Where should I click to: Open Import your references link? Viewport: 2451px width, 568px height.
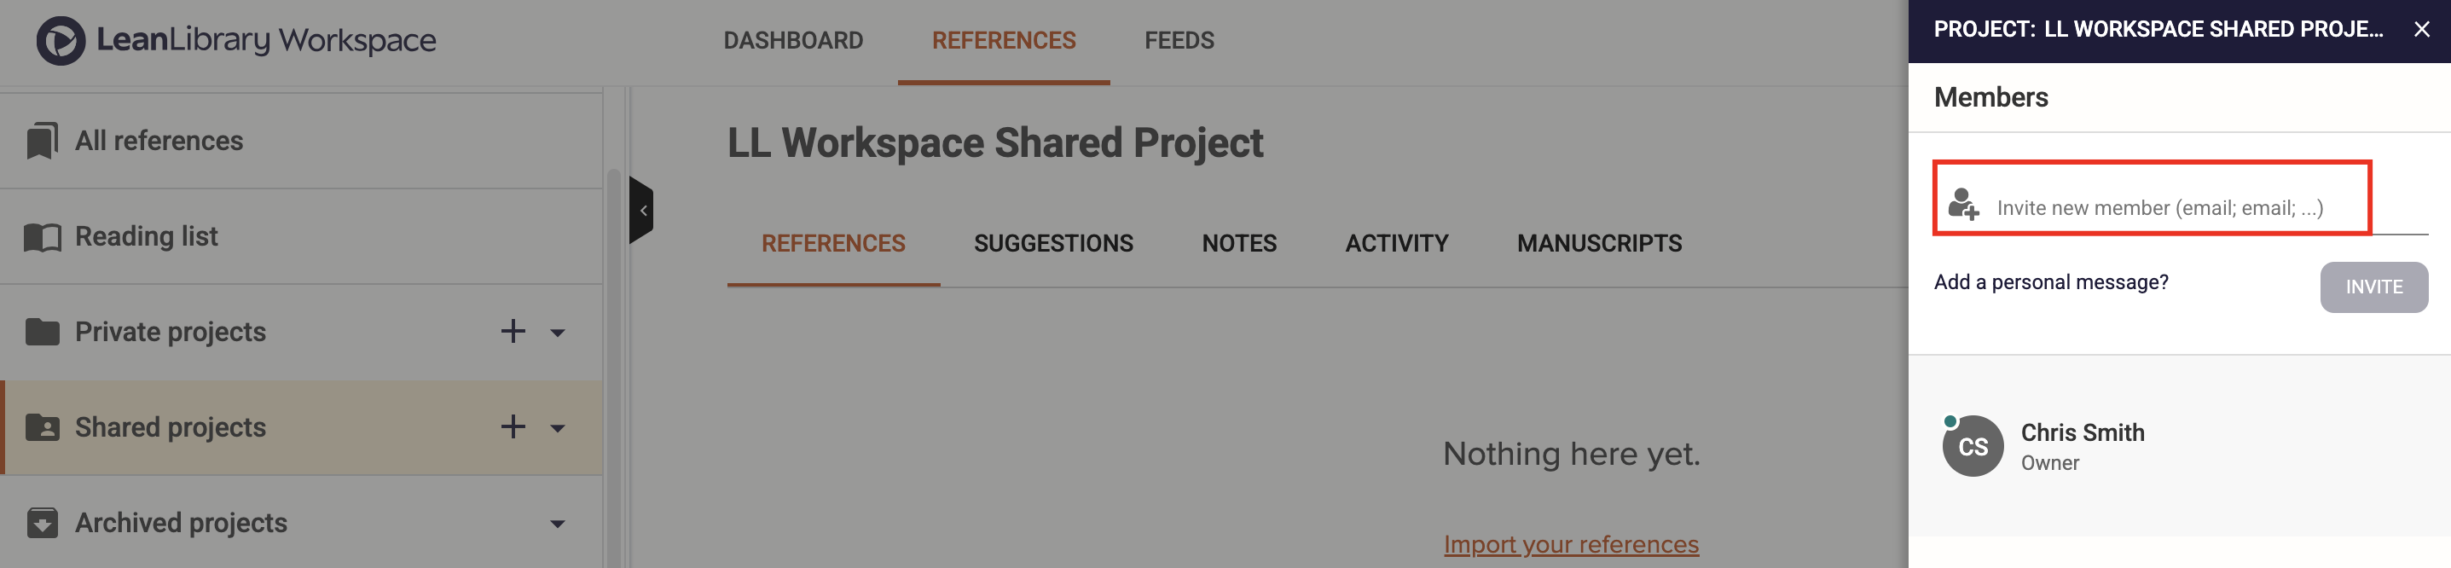[x=1571, y=544]
